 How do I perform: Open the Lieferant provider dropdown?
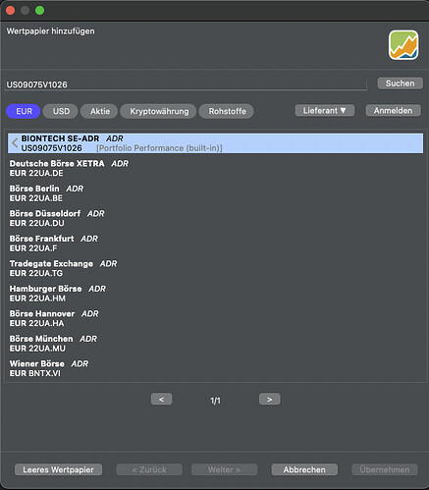[325, 111]
